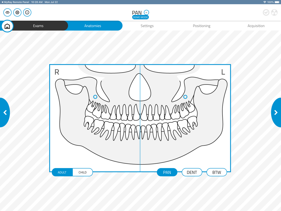Viewport: 281px width, 211px height.
Task: Open the settings gear icon
Action: pos(17,12)
